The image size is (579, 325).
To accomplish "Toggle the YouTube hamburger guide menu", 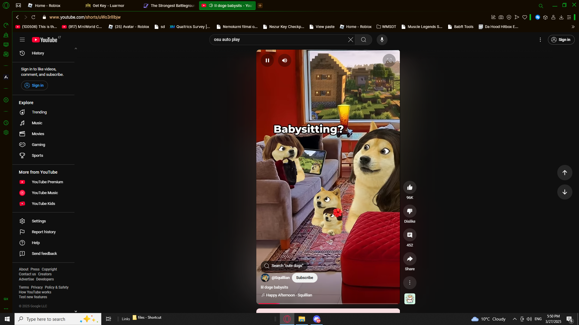I will [x=22, y=40].
